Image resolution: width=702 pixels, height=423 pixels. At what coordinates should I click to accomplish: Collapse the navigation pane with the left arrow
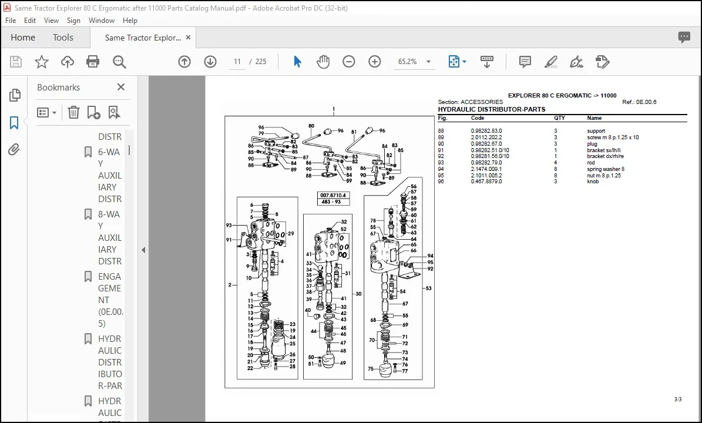143,250
